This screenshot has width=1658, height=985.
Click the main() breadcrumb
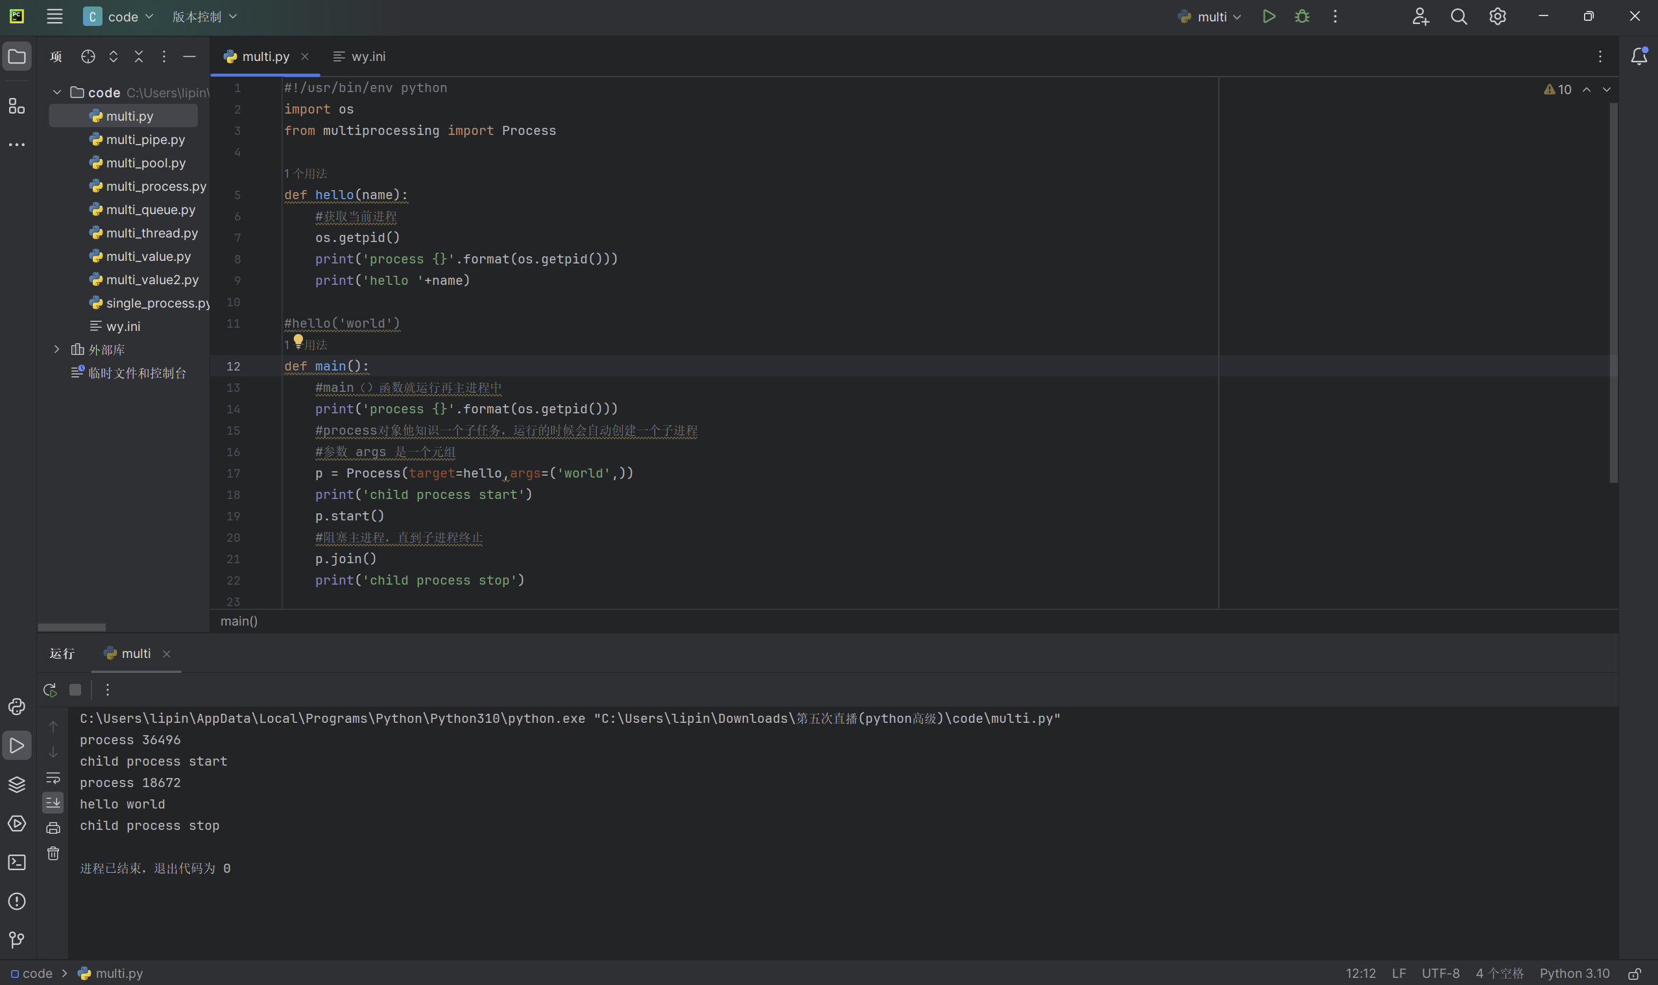tap(239, 621)
